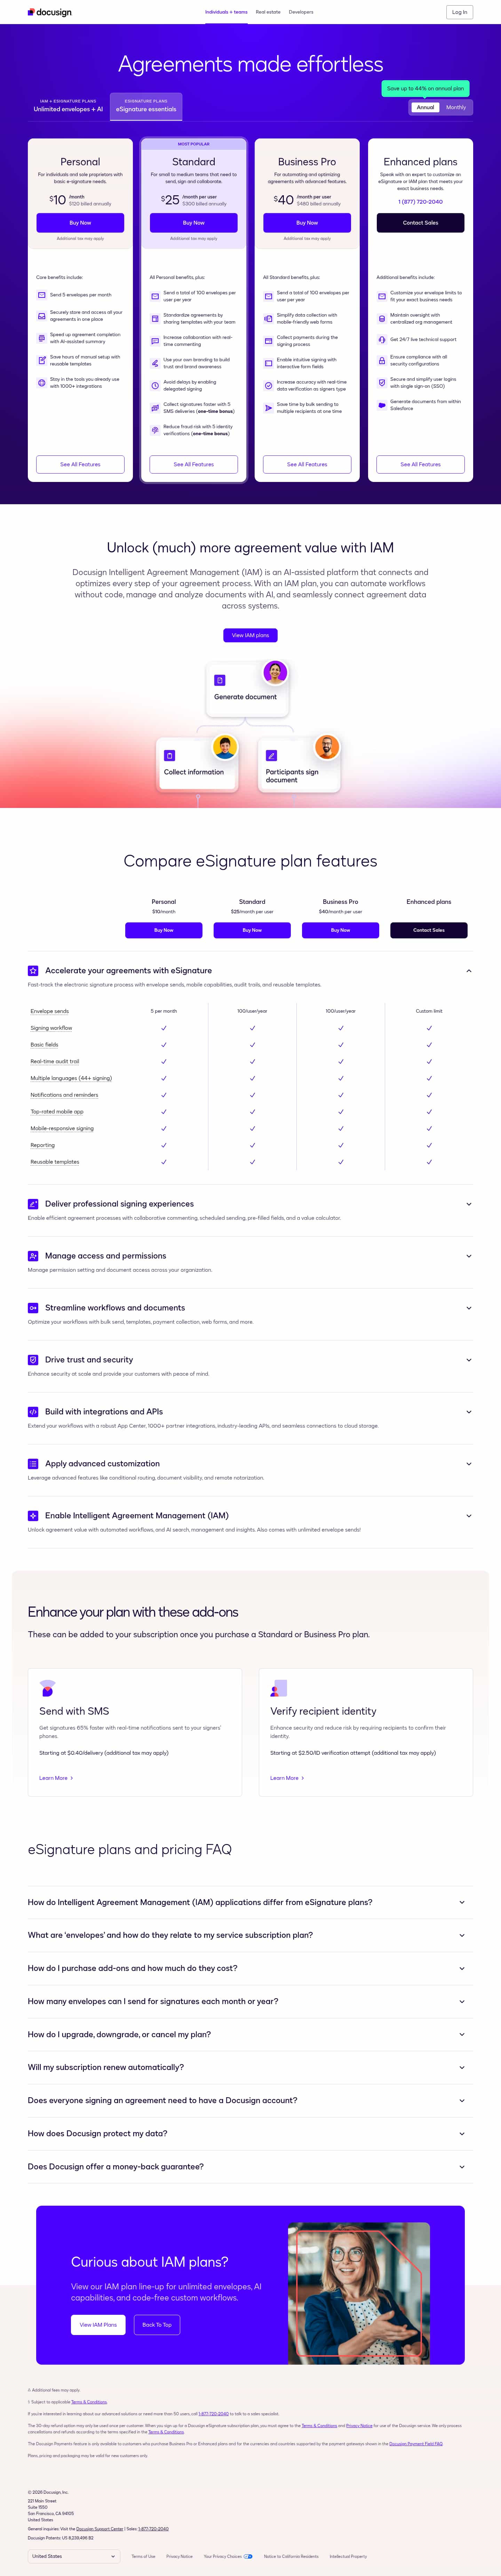Image resolution: width=501 pixels, height=2576 pixels.
Task: Click the Drive trust and security shield icon
Action: (33, 1360)
